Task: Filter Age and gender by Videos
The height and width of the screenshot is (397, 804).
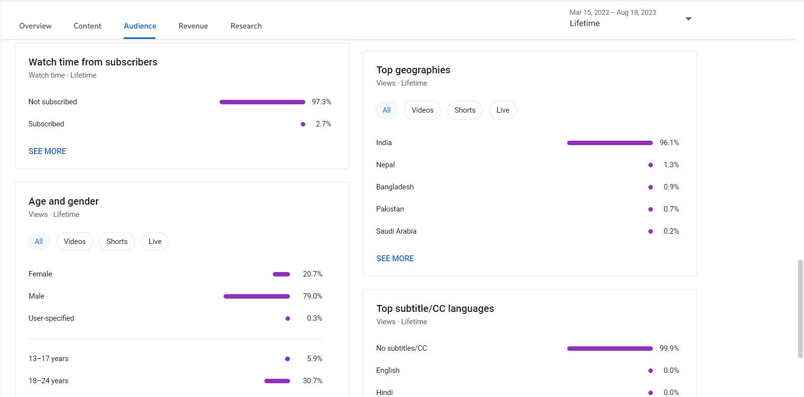Action: tap(74, 242)
